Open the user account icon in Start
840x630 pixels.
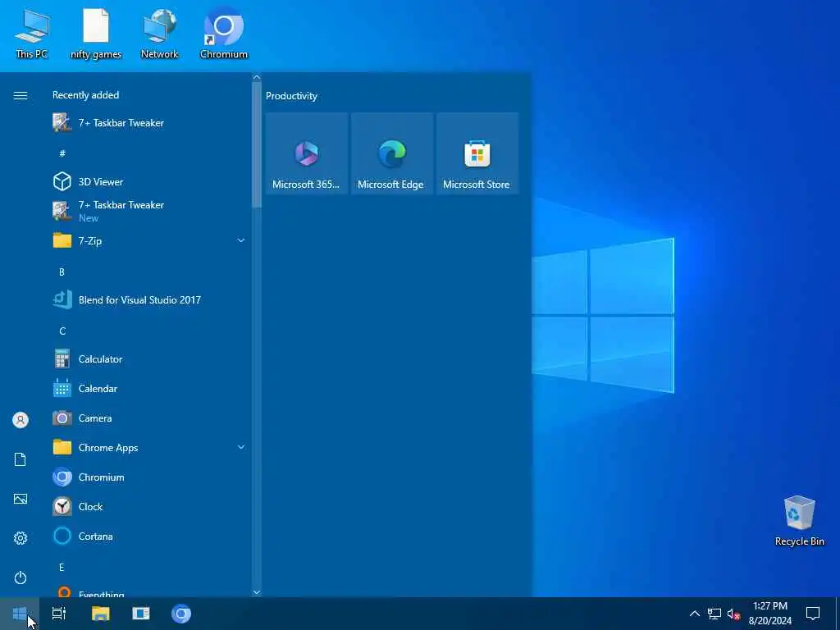21,420
